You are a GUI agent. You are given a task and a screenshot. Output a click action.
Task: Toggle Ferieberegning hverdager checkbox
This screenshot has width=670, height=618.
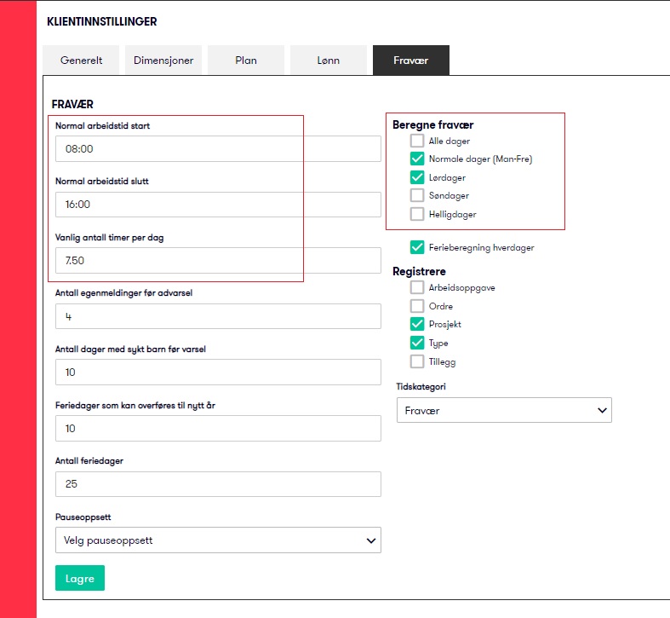(417, 247)
